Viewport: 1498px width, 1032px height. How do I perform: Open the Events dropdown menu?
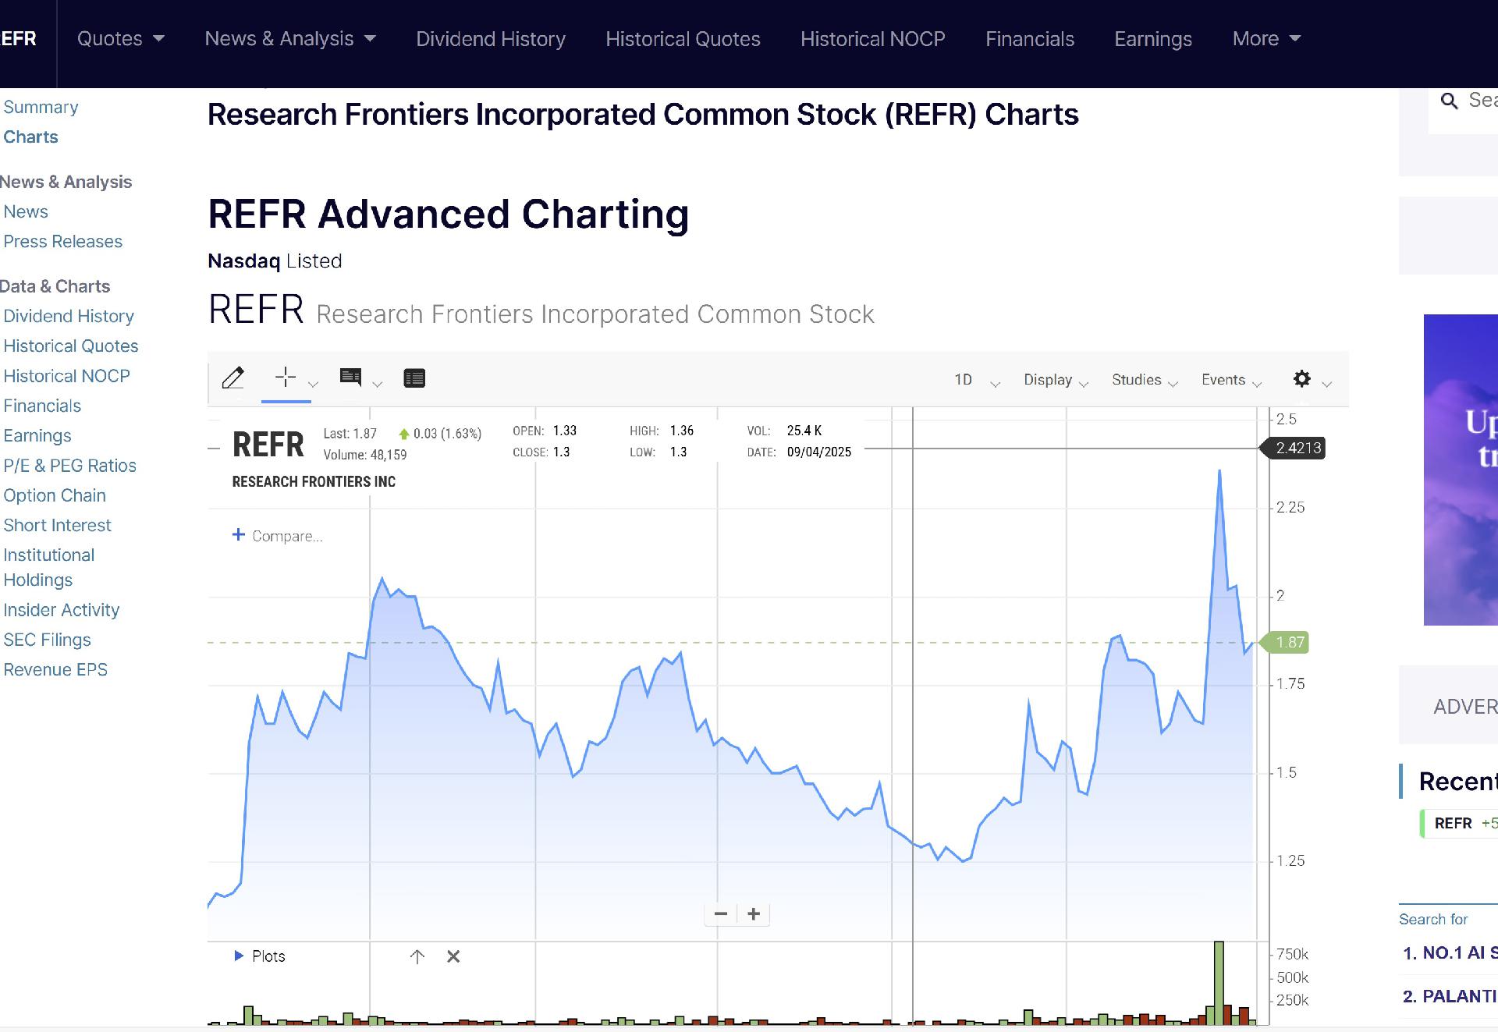coord(1230,380)
